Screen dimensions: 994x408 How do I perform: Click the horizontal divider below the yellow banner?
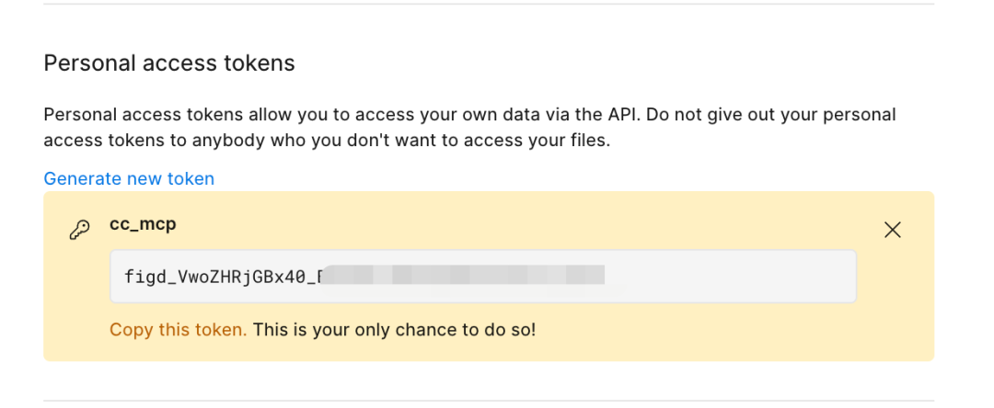click(x=497, y=401)
